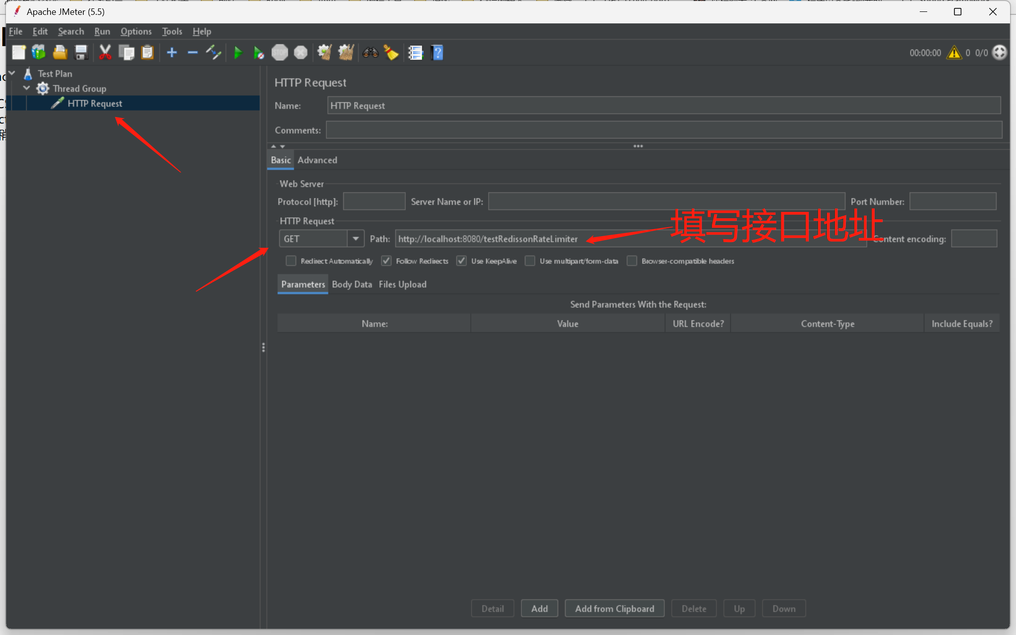Click the Help icon in toolbar

pyautogui.click(x=437, y=52)
